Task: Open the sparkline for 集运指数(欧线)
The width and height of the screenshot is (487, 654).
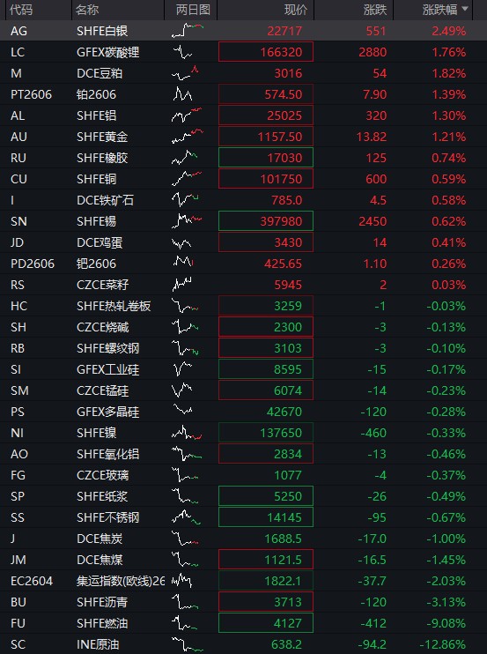Action: [x=181, y=581]
